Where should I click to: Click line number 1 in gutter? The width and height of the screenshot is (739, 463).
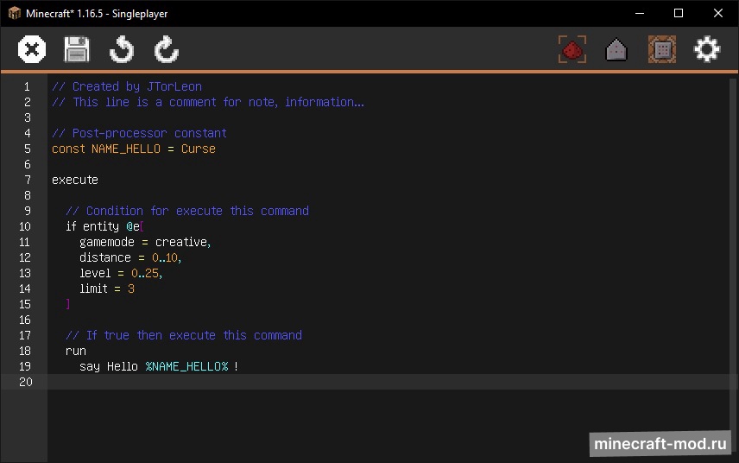point(27,86)
